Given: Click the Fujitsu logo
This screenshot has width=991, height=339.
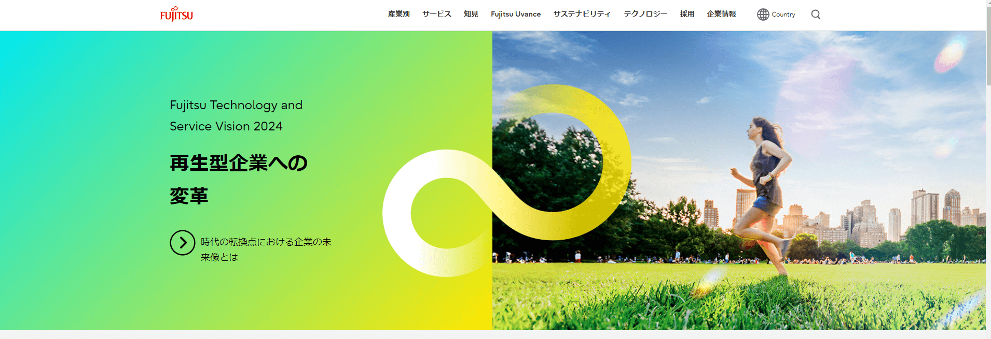Looking at the screenshot, I should [176, 14].
